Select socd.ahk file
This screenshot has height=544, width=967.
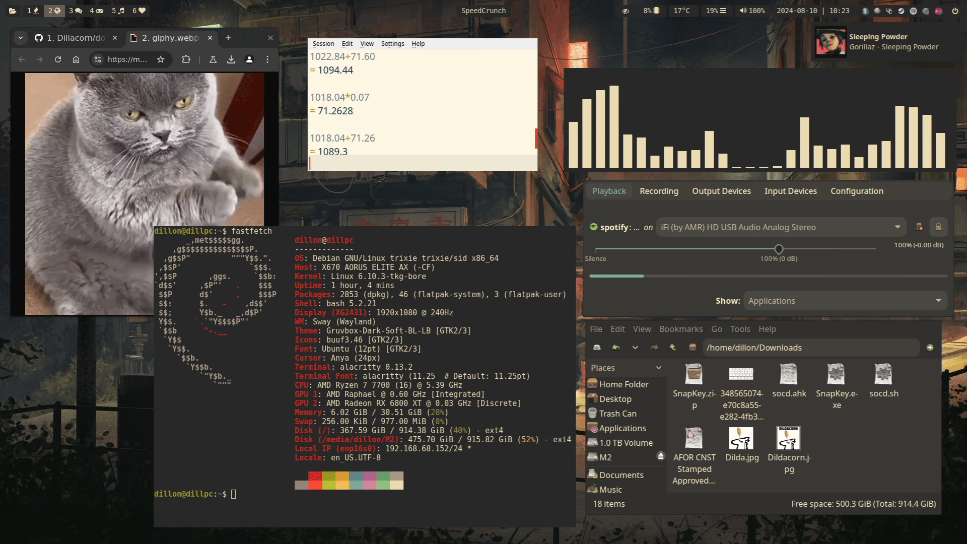pos(789,381)
